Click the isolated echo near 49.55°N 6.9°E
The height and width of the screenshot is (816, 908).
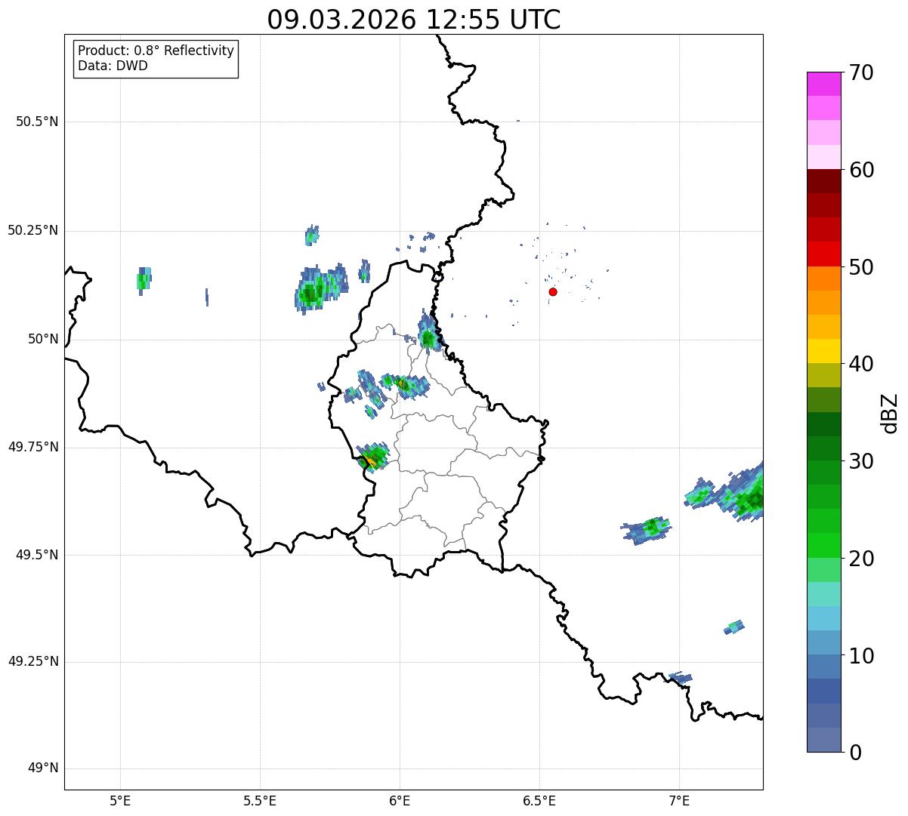click(x=647, y=528)
